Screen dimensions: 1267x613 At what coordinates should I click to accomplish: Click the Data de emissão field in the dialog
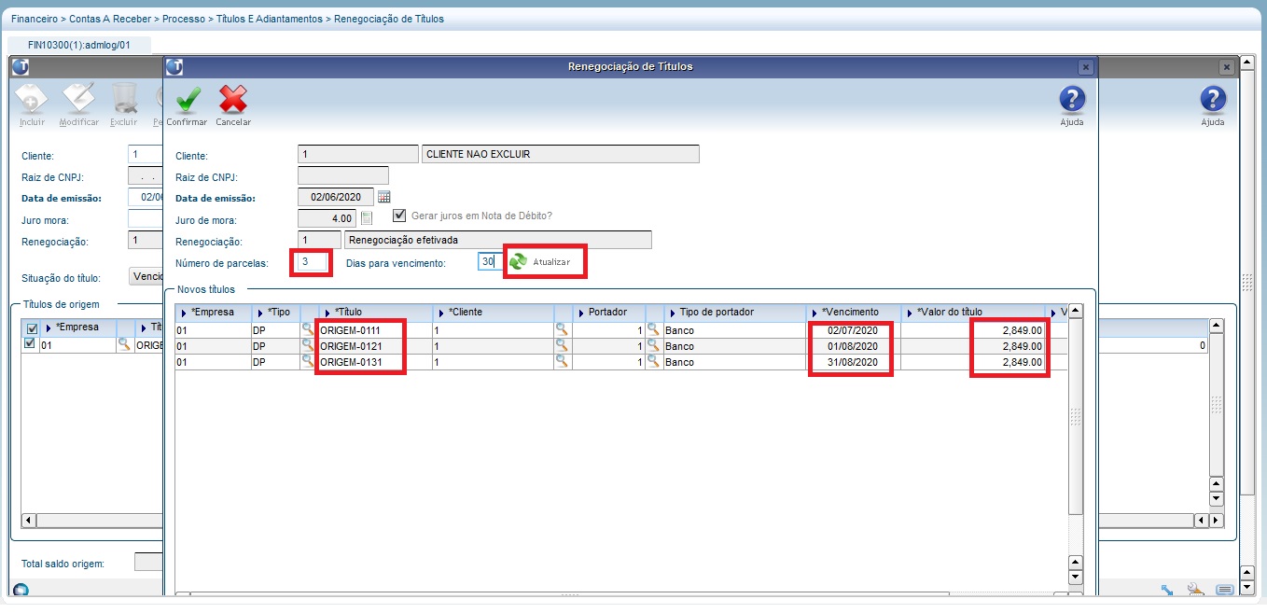[336, 197]
